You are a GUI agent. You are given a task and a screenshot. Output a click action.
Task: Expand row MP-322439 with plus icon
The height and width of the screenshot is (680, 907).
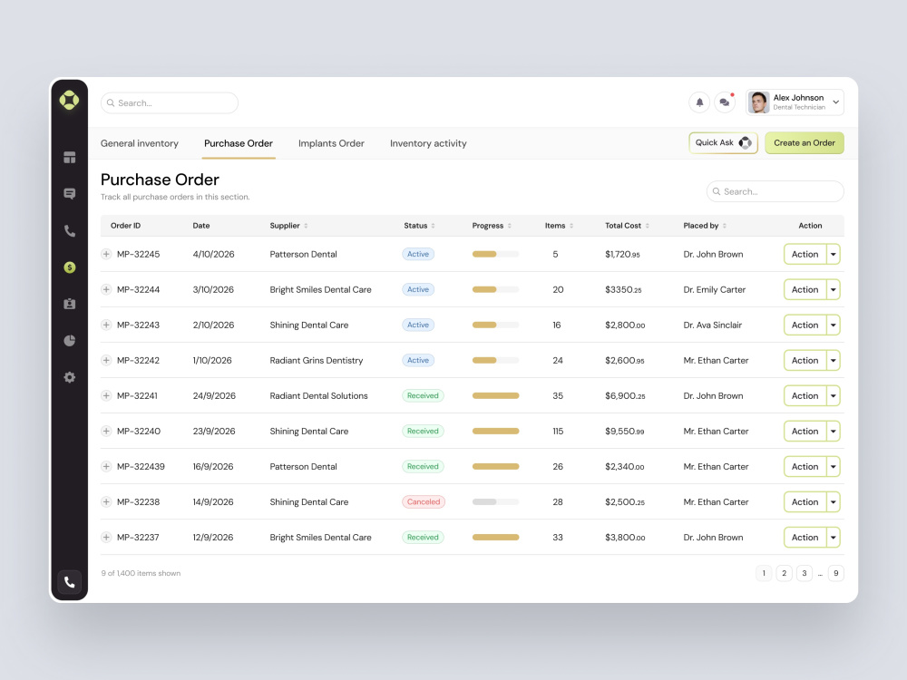[x=106, y=466]
